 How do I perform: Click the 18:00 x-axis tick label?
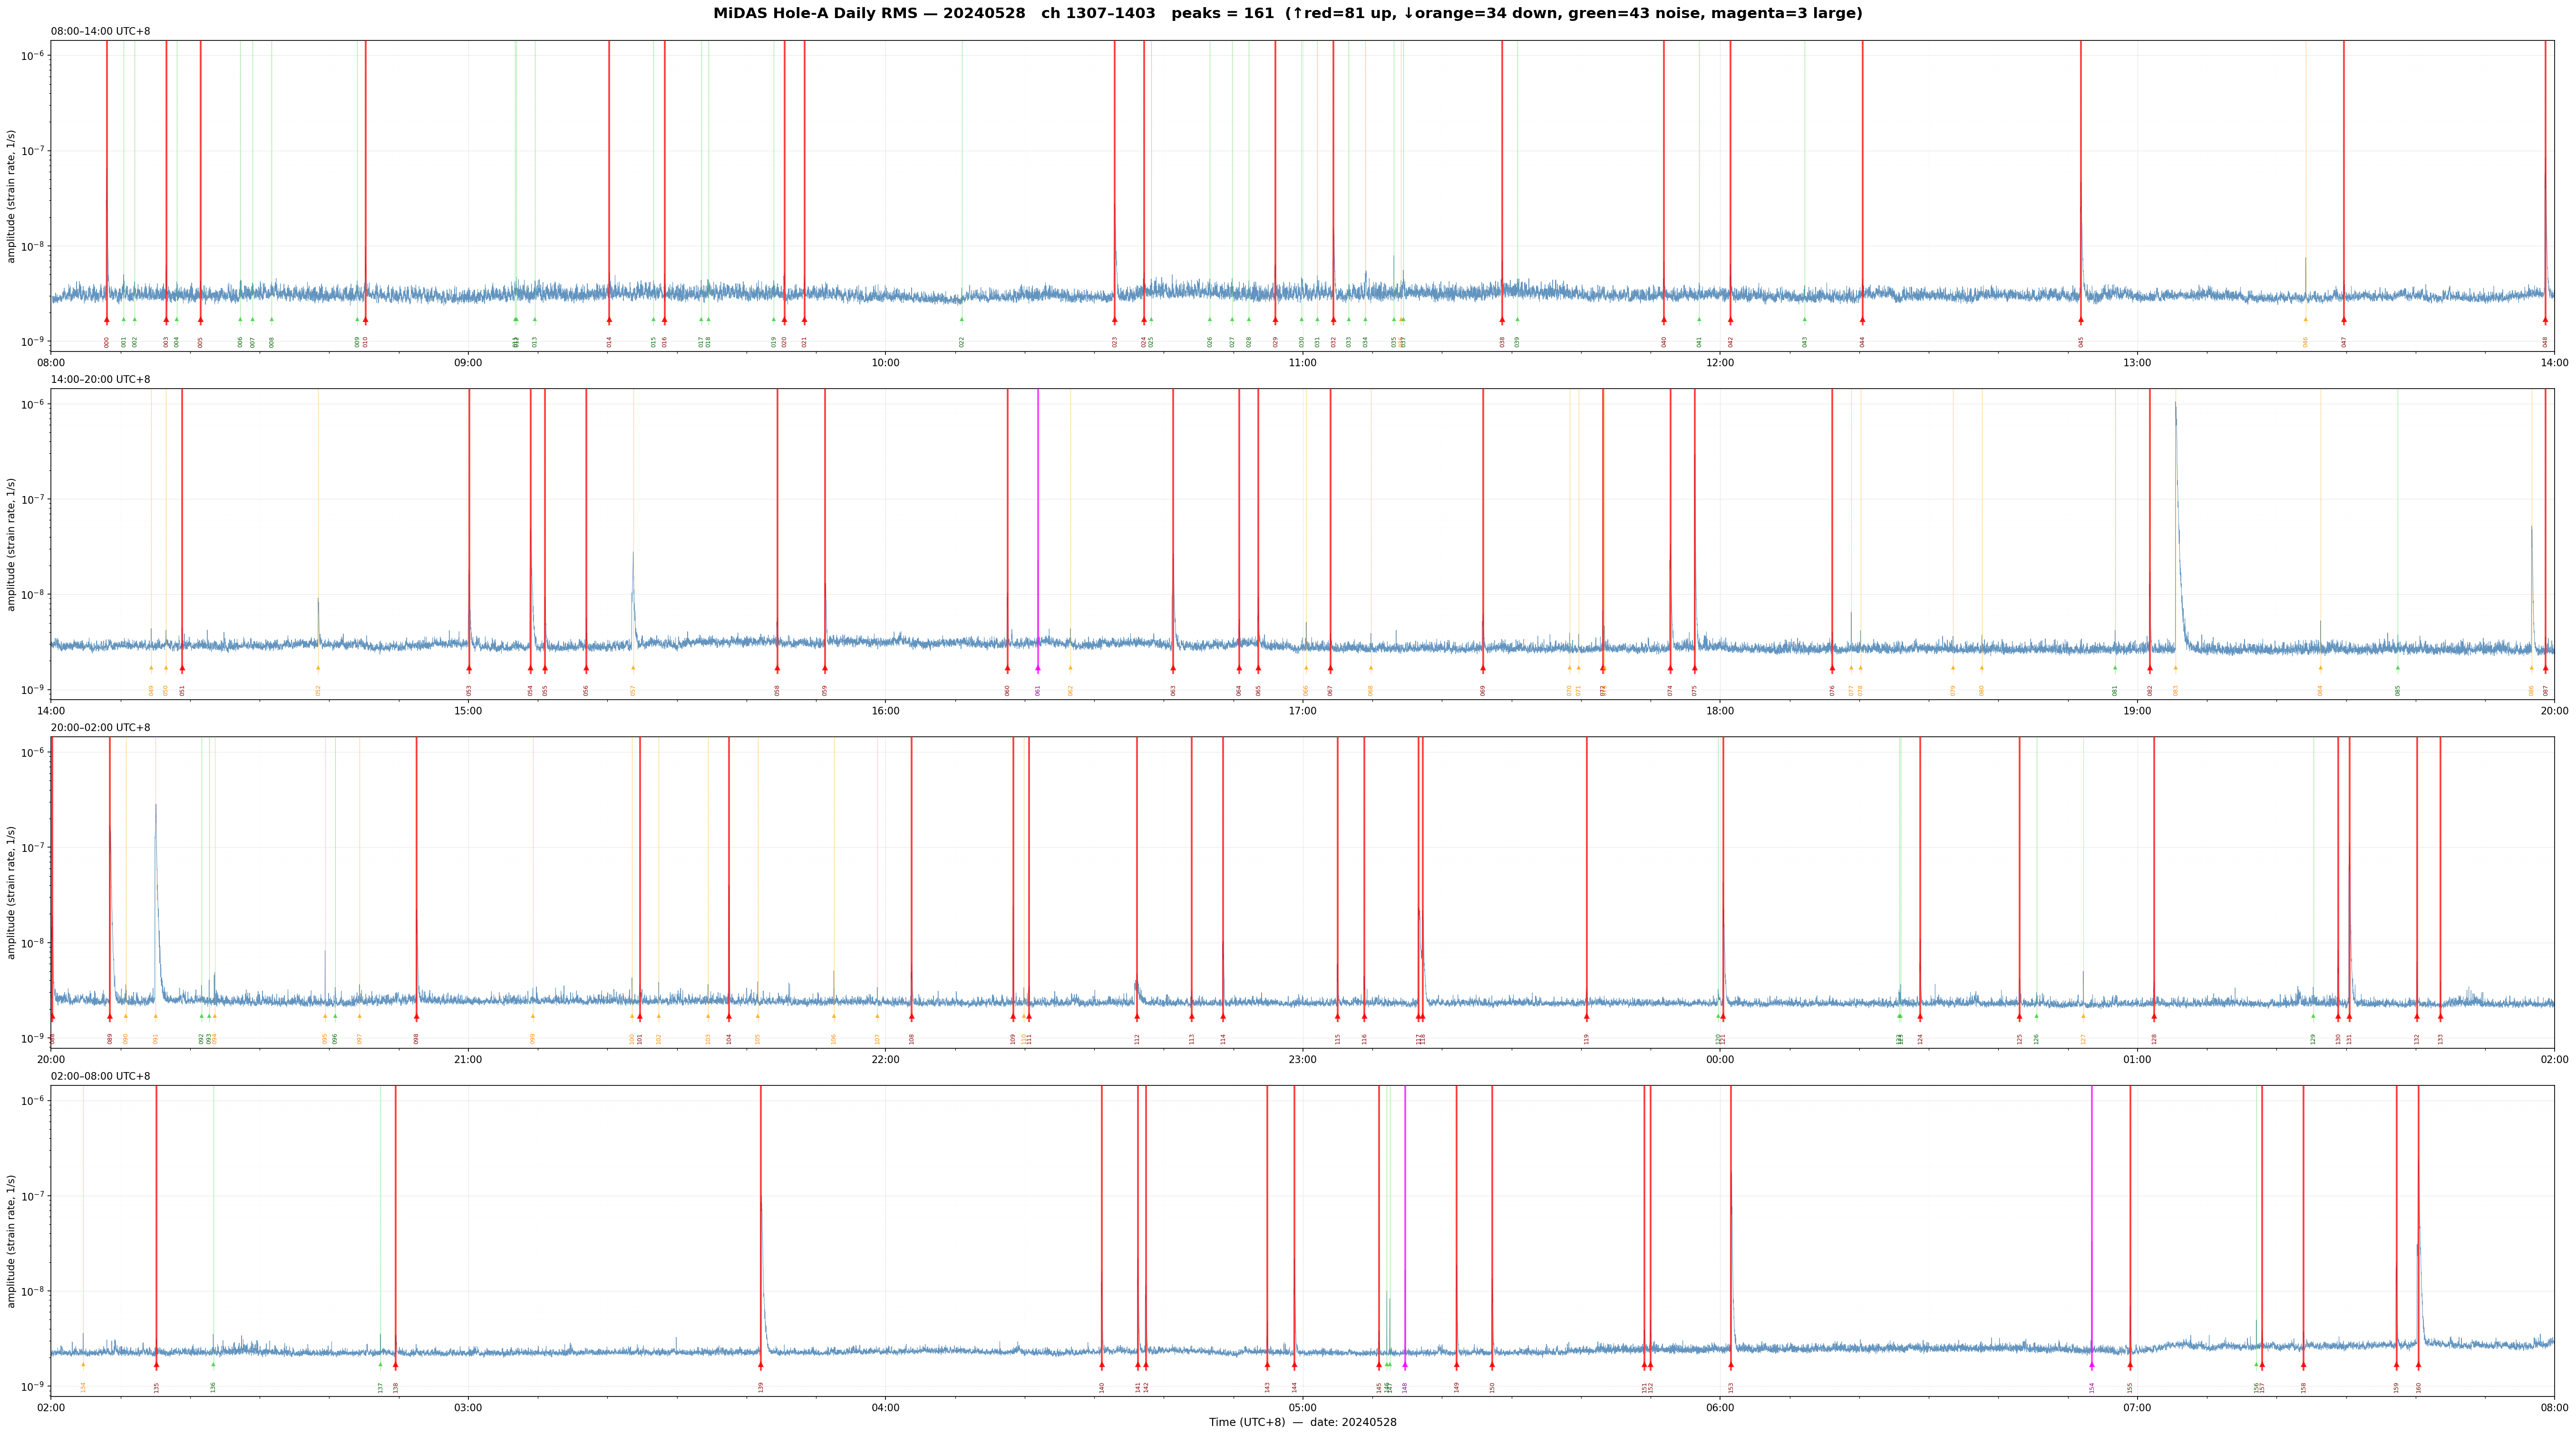coord(1720,711)
